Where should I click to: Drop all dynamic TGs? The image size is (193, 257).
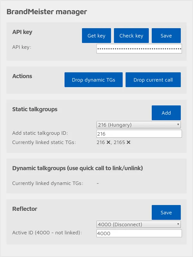93,80
